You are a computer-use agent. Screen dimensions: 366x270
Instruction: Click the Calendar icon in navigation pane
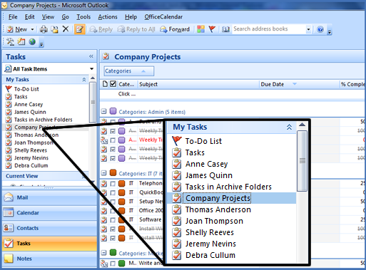click(9, 212)
